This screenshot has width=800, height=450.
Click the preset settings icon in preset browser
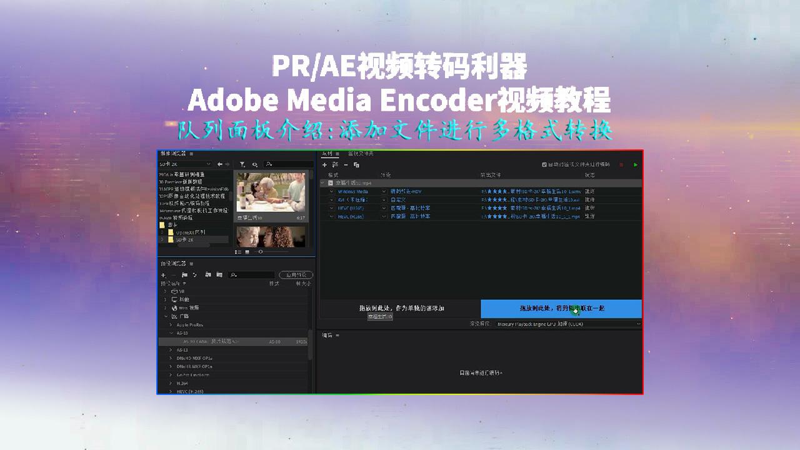tap(195, 274)
